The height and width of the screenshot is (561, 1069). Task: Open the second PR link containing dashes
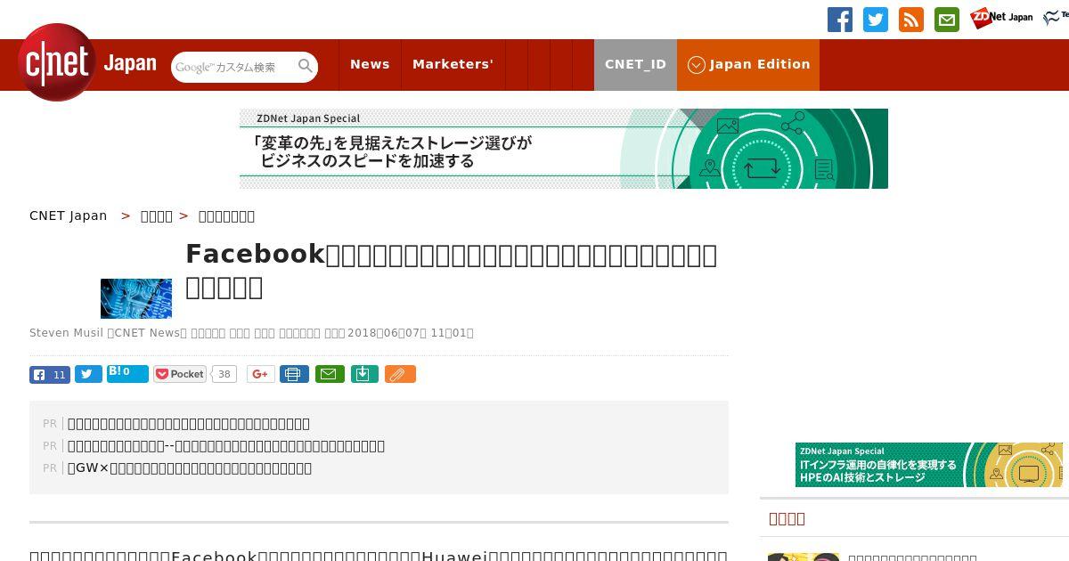coord(226,446)
